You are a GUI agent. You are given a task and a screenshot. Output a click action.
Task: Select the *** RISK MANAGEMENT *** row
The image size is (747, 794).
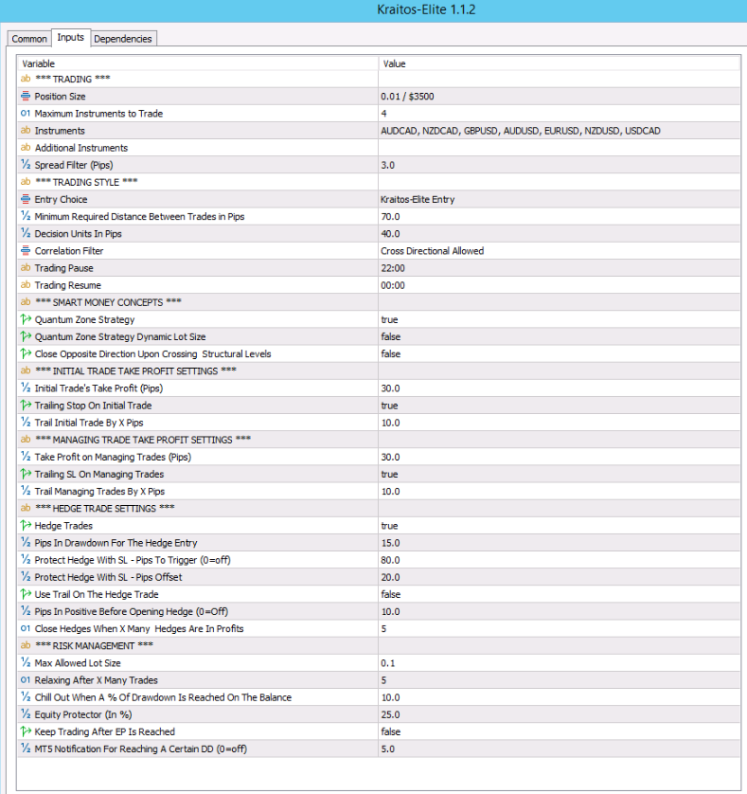pos(379,645)
